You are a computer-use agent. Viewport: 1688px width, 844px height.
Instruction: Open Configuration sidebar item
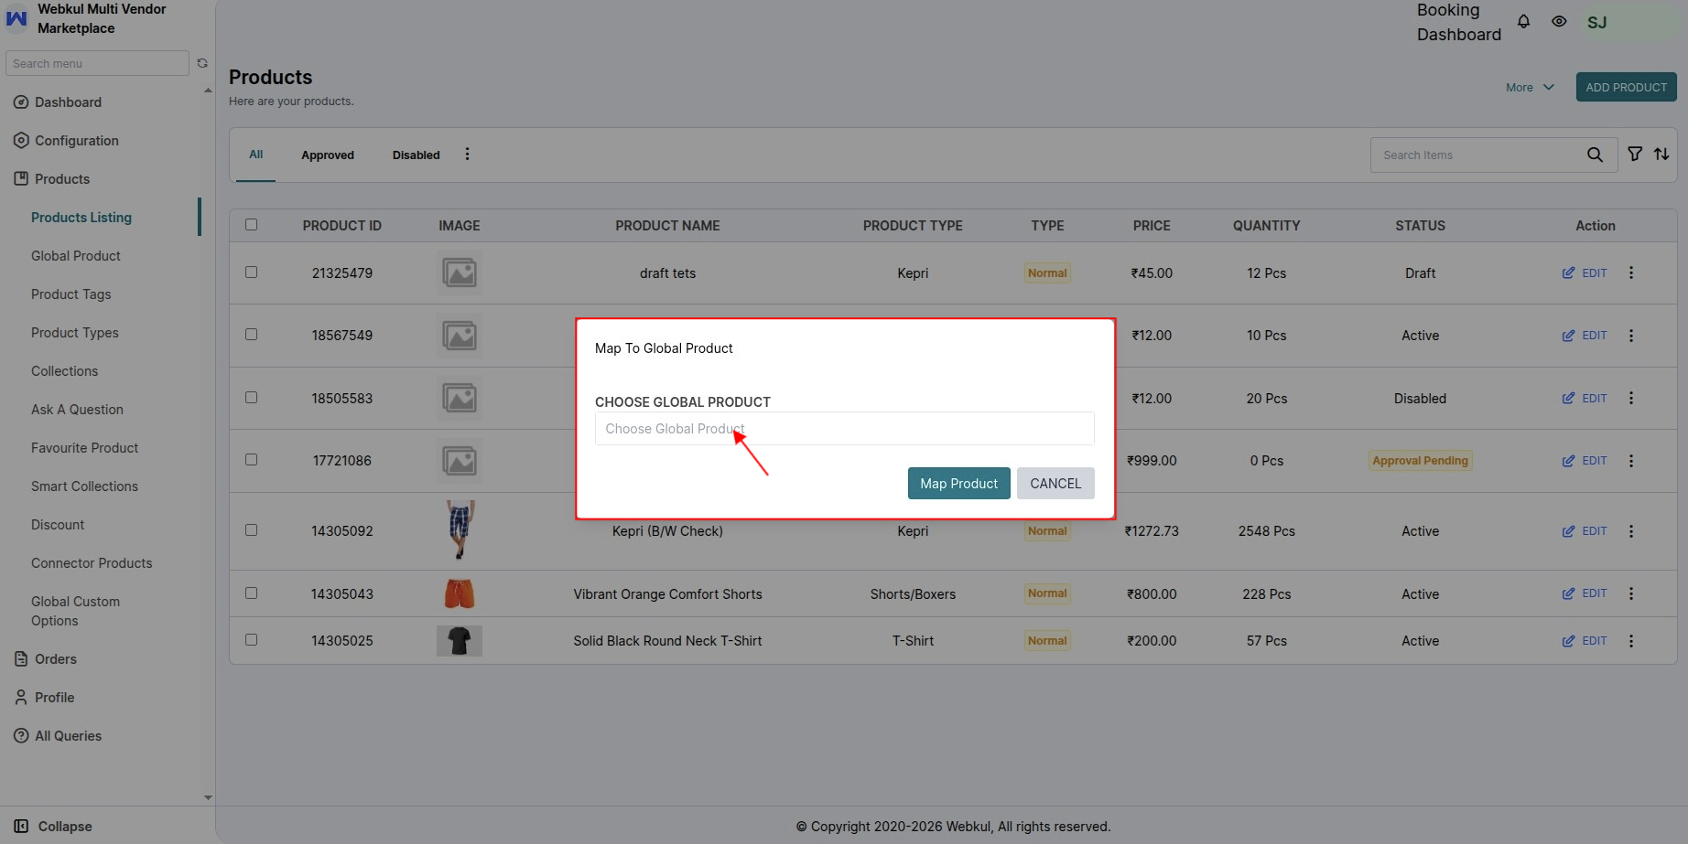tap(77, 141)
